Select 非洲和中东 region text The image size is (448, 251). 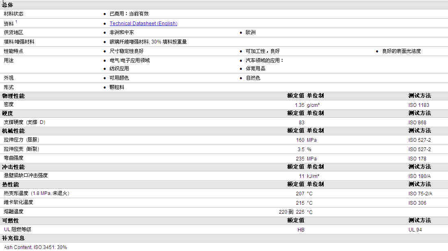122,32
